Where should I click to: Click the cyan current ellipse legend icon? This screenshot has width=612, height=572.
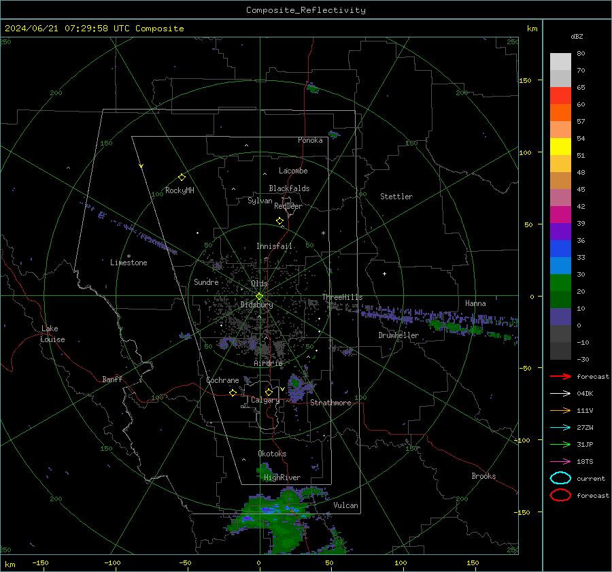pyautogui.click(x=560, y=478)
